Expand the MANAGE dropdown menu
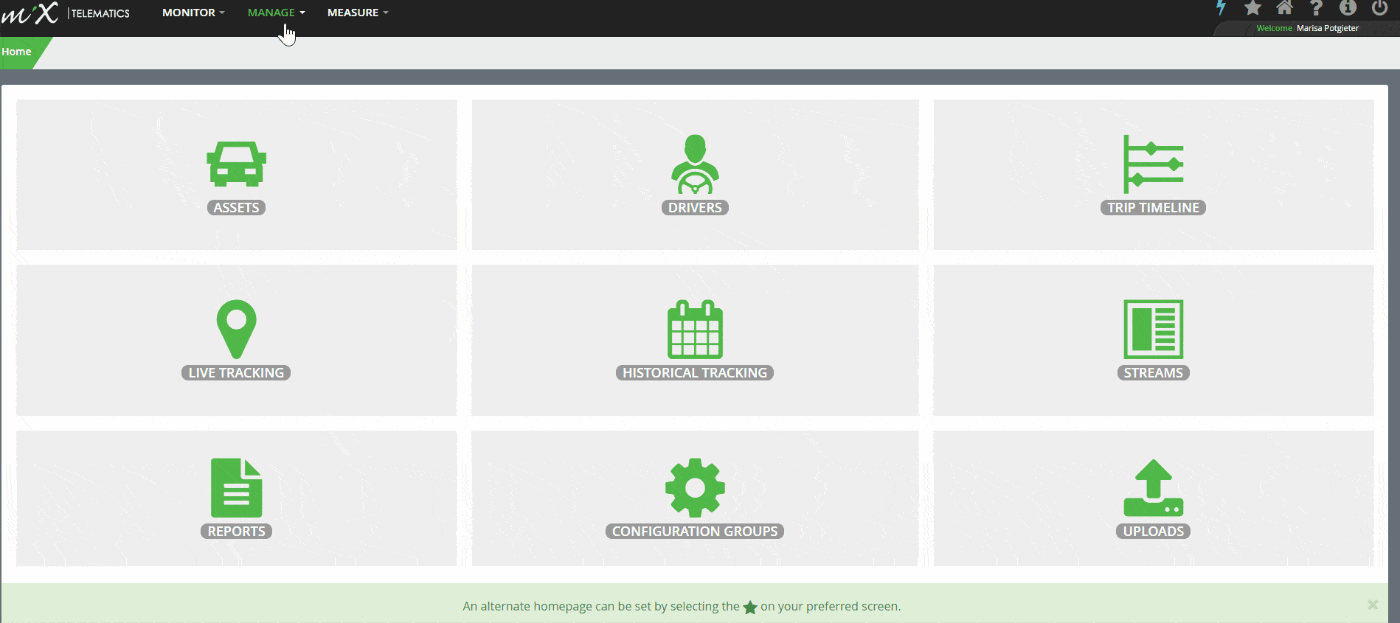Viewport: 1400px width, 623px height. pyautogui.click(x=276, y=13)
